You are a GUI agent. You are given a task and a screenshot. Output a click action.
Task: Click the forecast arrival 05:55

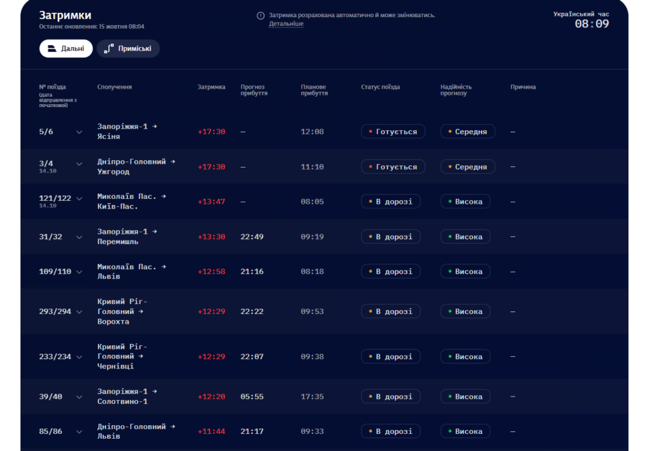tap(251, 396)
